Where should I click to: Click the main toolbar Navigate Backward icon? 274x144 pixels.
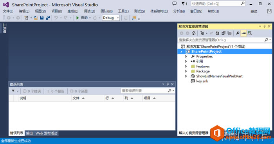coord(9,18)
